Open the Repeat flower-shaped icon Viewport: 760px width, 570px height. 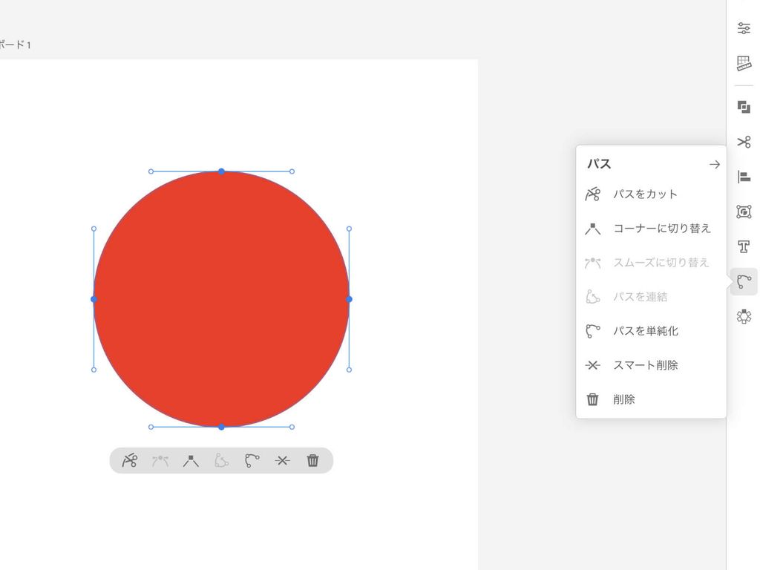pos(744,316)
